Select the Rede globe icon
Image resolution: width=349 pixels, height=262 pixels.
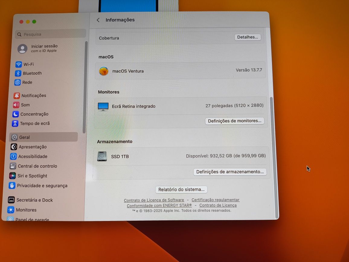click(x=18, y=82)
